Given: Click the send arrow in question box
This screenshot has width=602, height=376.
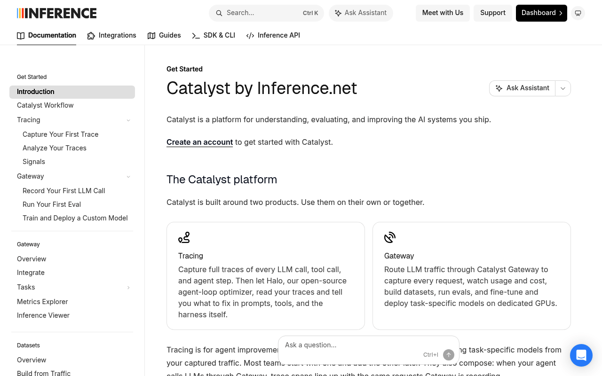Looking at the screenshot, I should 449,355.
